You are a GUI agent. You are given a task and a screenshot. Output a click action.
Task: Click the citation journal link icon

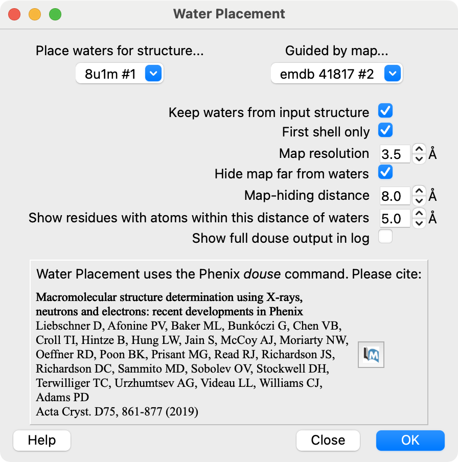372,355
